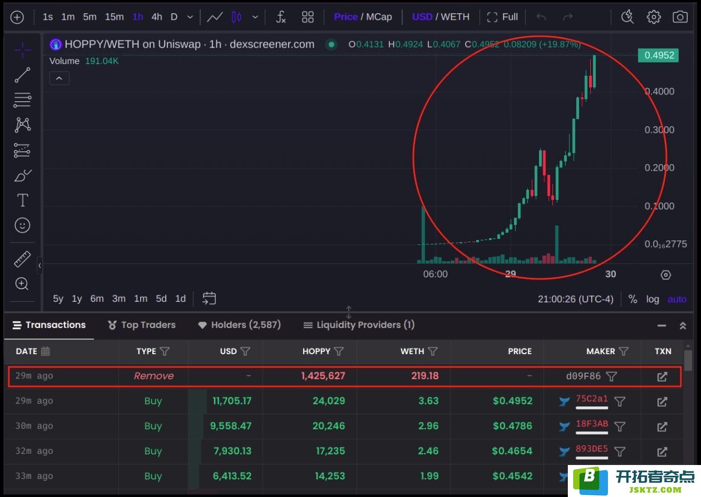Viewport: 701px width, 497px height.
Task: Open the Top Traders tab
Action: click(x=142, y=325)
